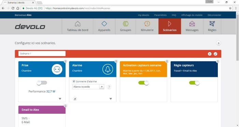Cancel scenario editing with the X icon
Image resolution: width=239 pixels, height=127 pixels.
pos(210,54)
